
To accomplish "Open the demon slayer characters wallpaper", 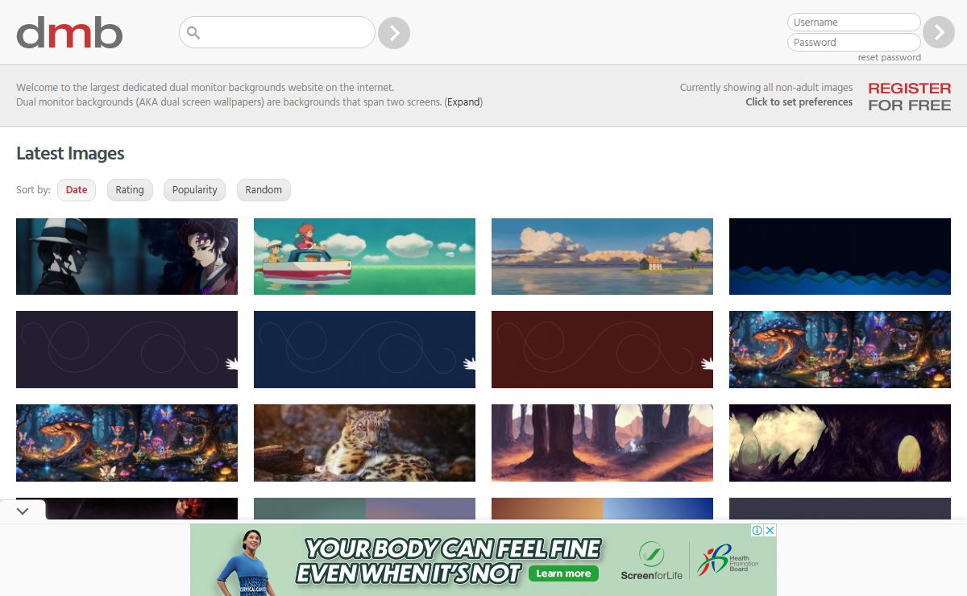I will coord(127,256).
